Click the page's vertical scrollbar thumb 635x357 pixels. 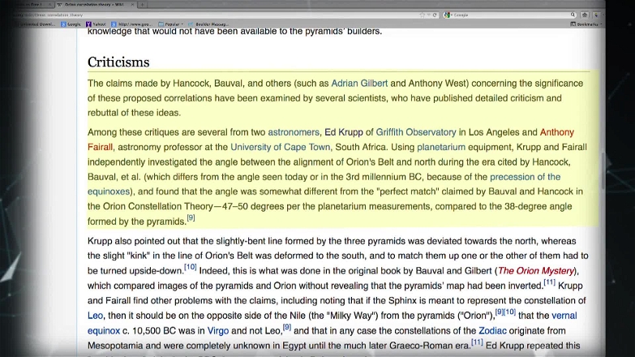[603, 171]
